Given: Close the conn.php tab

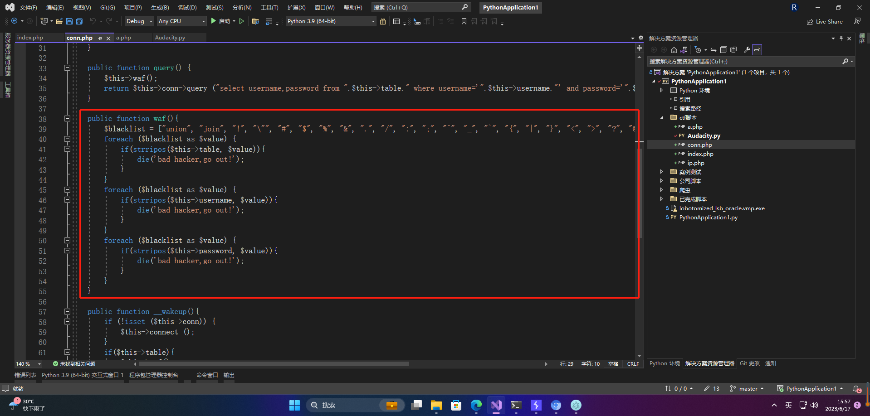Looking at the screenshot, I should [108, 38].
